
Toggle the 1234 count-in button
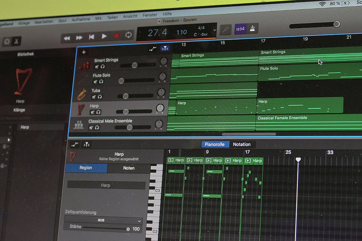(240, 29)
